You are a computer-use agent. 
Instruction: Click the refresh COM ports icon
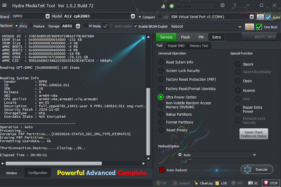coord(260,17)
